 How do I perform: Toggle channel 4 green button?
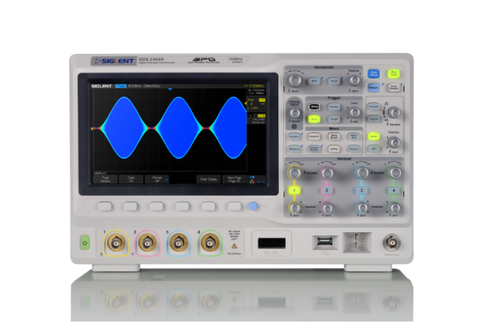[394, 190]
